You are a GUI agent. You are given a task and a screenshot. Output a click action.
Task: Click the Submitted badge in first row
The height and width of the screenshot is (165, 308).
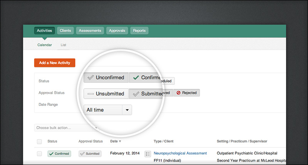click(90, 154)
